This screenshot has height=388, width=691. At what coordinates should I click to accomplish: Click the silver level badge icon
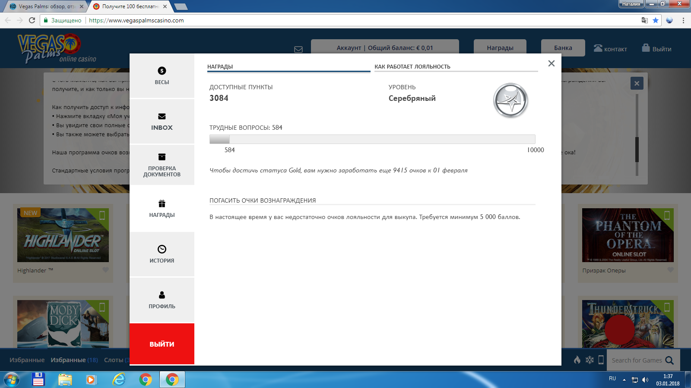[x=510, y=100]
